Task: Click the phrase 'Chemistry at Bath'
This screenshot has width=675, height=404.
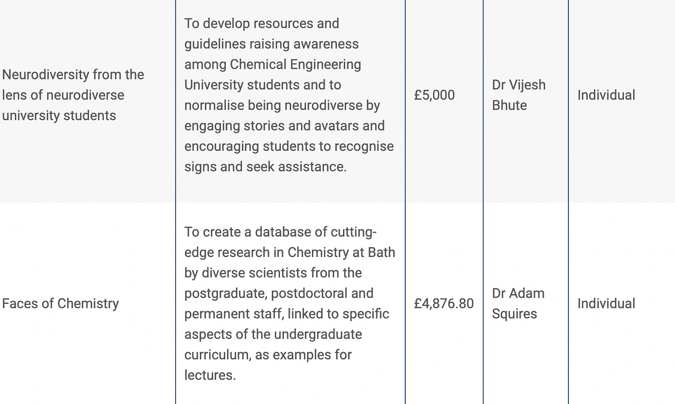Action: pos(341,252)
